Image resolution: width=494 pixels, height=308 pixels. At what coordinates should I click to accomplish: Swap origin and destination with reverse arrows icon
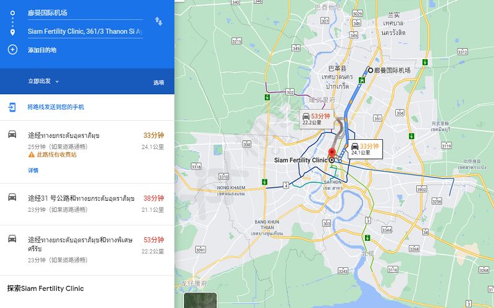[159, 22]
